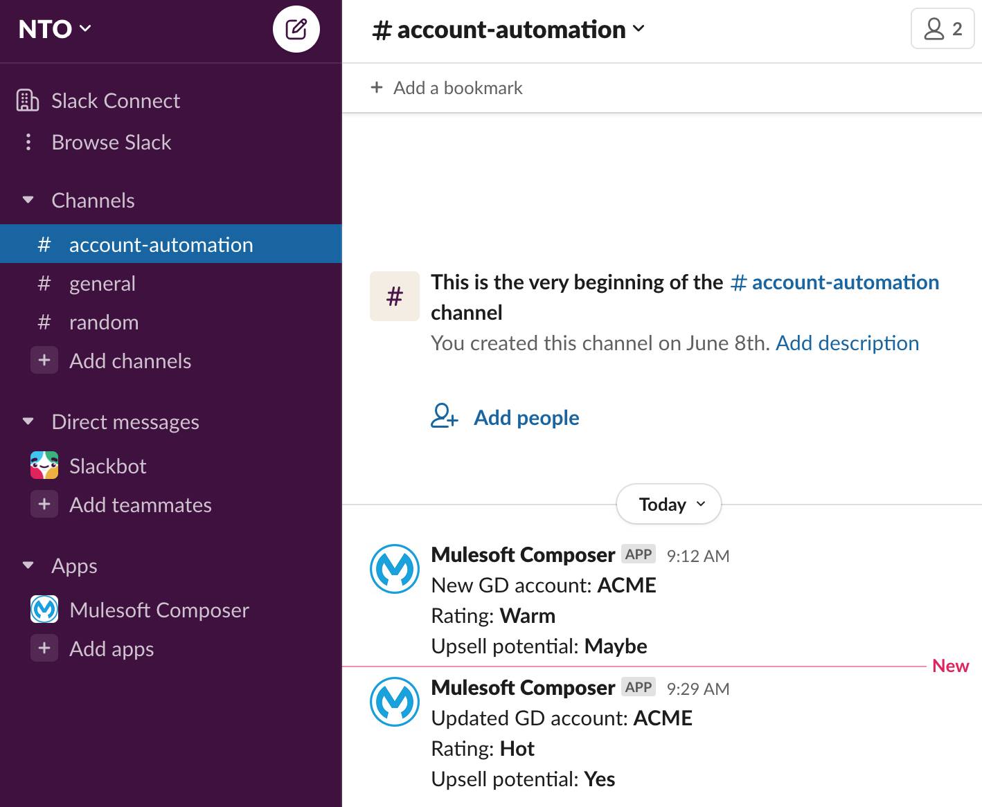Click the Mulesoft Composer sidebar app icon
Image resolution: width=982 pixels, height=807 pixels.
coord(44,609)
